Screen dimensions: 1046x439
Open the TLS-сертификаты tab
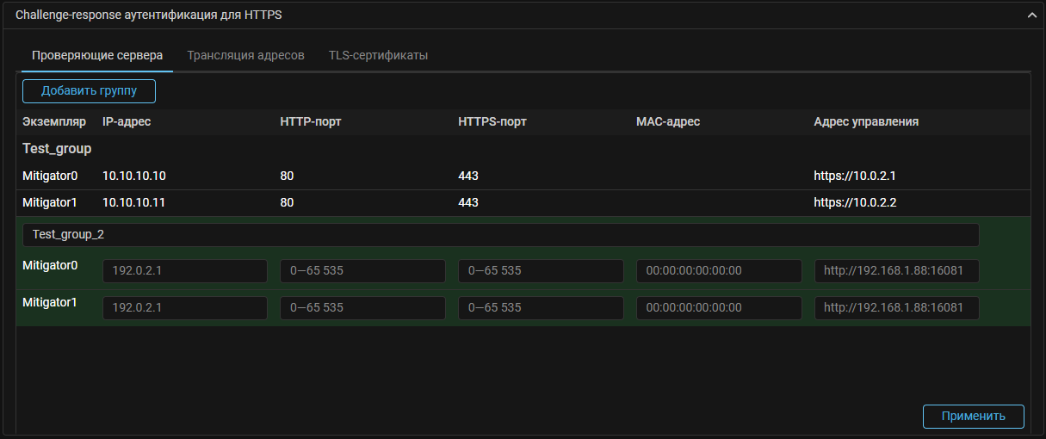[378, 55]
